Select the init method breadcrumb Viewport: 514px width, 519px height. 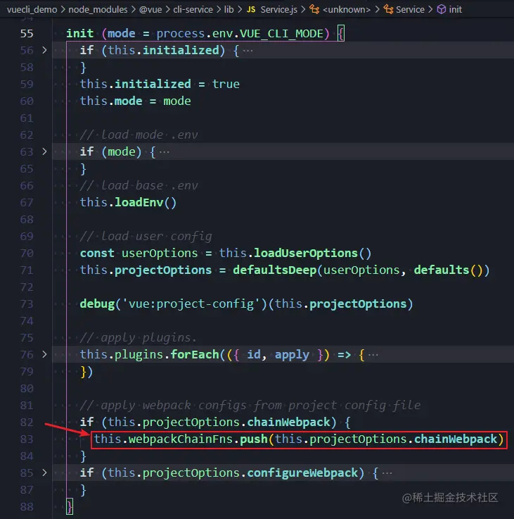point(456,10)
